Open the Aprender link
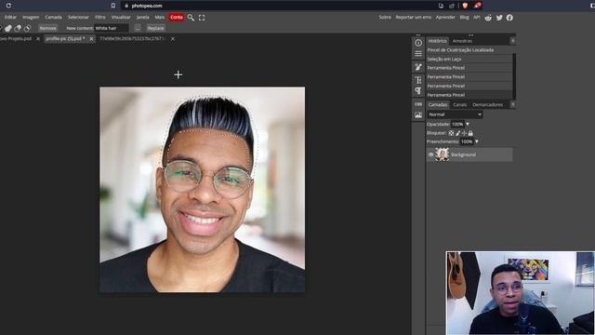Screen dimensions: 595x335 445,17
